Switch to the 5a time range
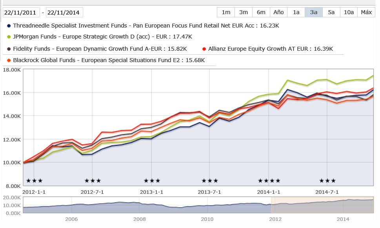This screenshot has height=228, width=380. point(331,12)
